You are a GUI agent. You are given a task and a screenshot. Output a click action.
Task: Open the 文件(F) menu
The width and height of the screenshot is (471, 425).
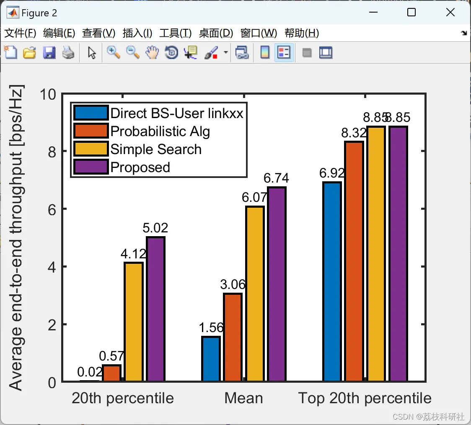20,33
